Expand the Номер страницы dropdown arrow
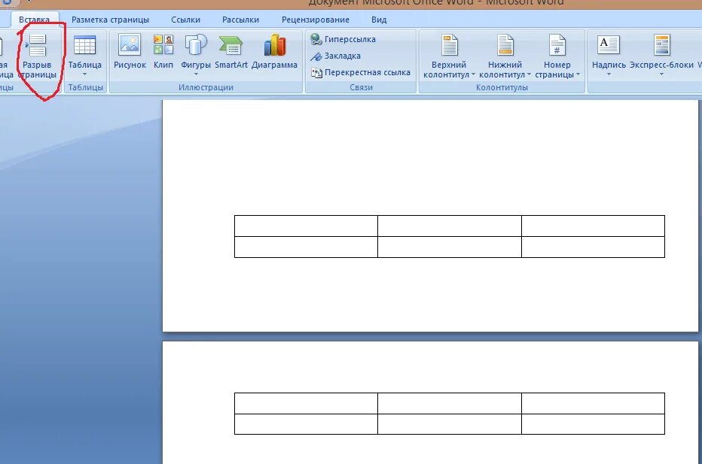The height and width of the screenshot is (464, 702). (x=578, y=74)
